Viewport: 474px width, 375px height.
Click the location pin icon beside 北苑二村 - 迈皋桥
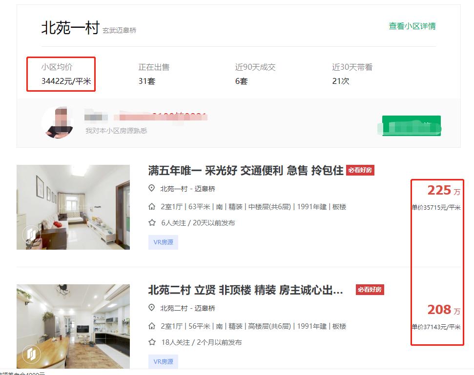coord(151,309)
